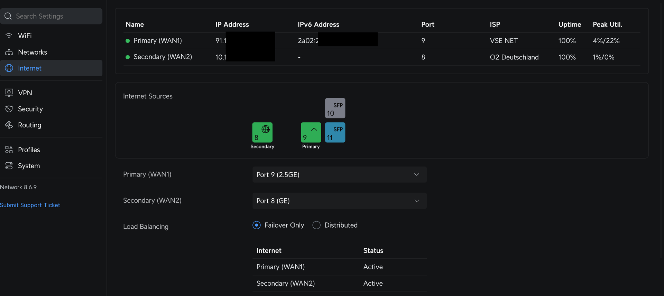Viewport: 664px width, 296px height.
Task: Click the search magnifier icon
Action: [8, 16]
